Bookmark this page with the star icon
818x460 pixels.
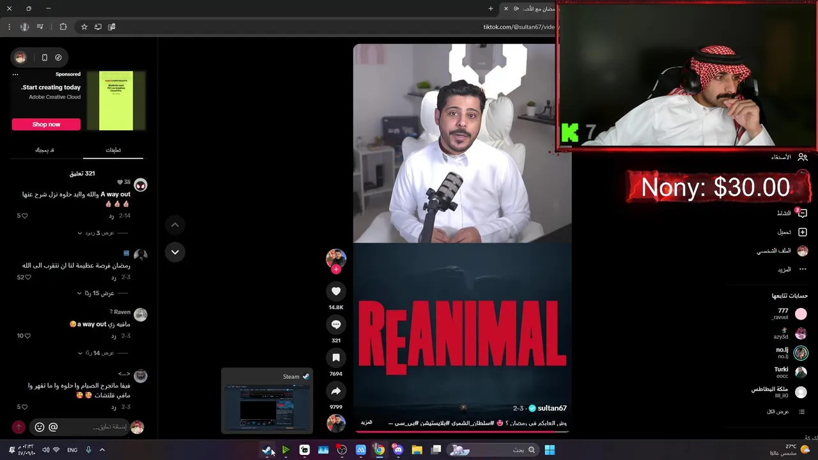(x=84, y=27)
